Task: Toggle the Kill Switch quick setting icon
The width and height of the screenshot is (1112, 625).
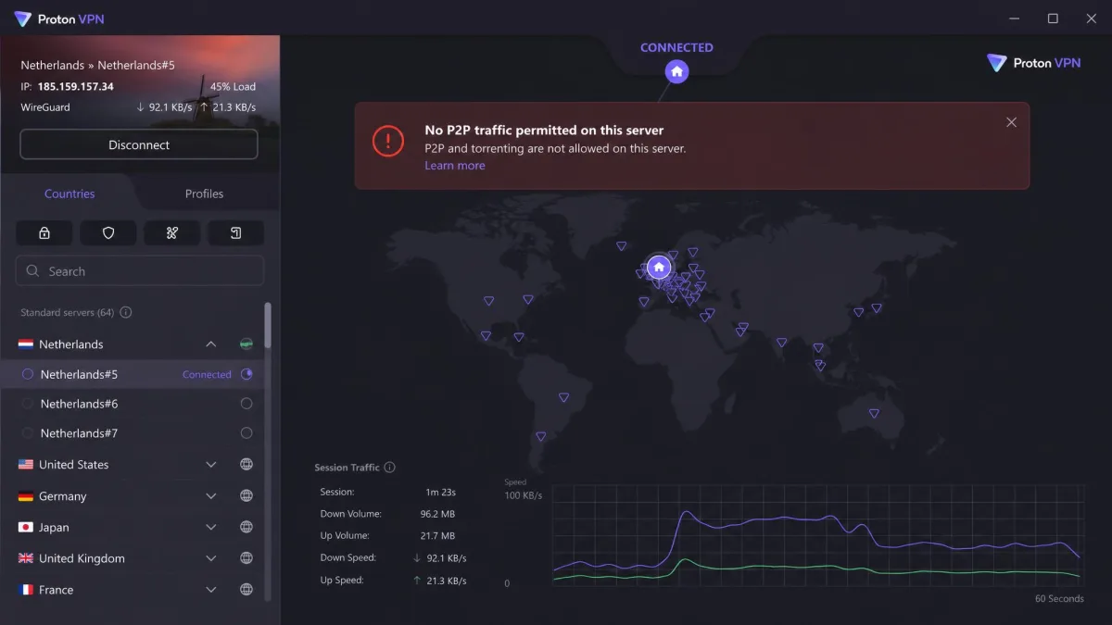Action: [x=171, y=232]
